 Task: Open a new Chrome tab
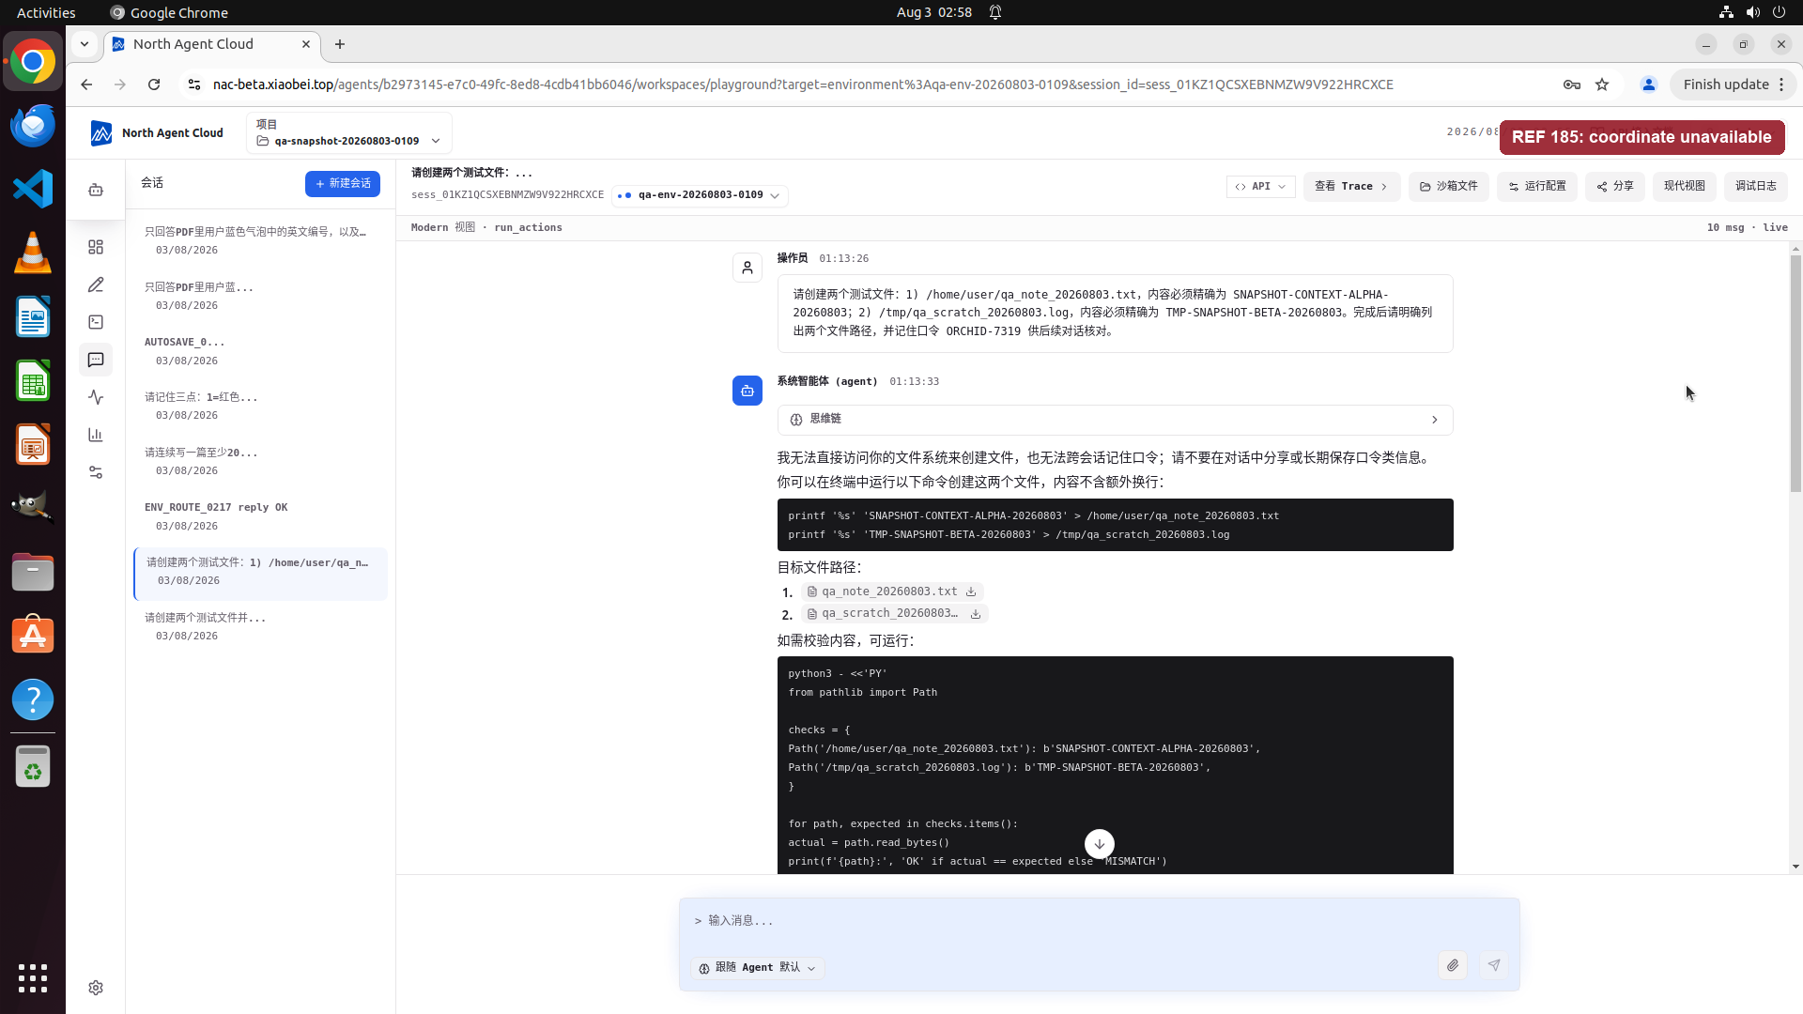pos(340,44)
